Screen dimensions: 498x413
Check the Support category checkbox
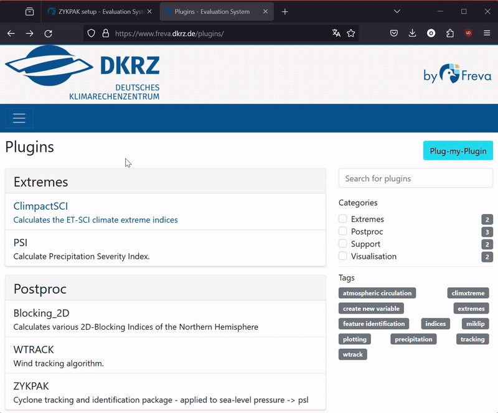(343, 243)
